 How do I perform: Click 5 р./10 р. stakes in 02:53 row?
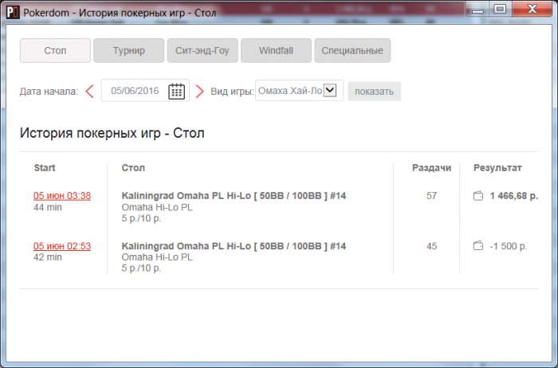[x=141, y=268]
